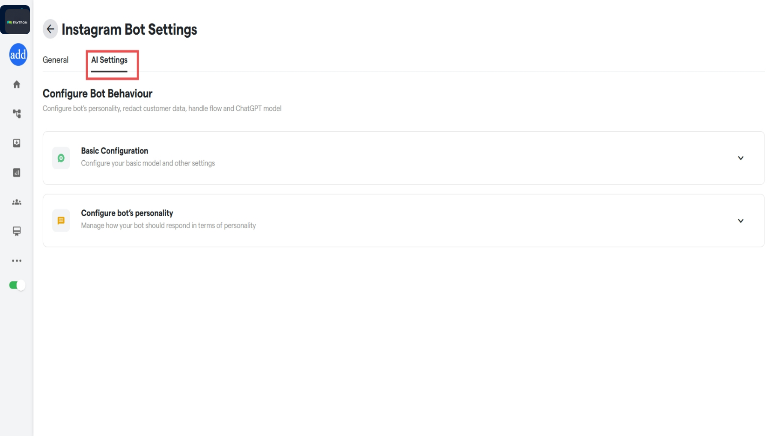Click the back arrow next to Instagram Bot Settings
Screen dimensions: 773x436
[51, 29]
